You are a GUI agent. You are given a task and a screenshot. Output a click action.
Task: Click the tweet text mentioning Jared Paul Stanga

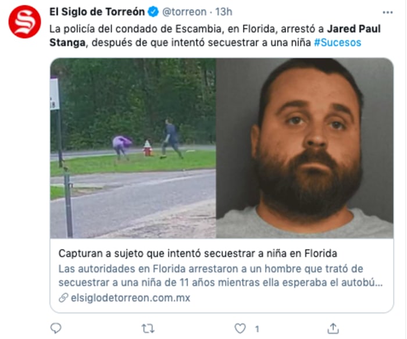pos(215,36)
